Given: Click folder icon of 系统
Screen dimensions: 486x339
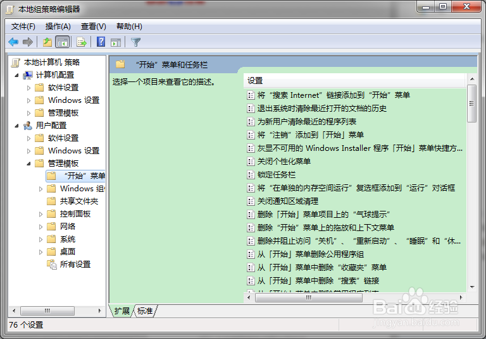Looking at the screenshot, I should [51, 239].
